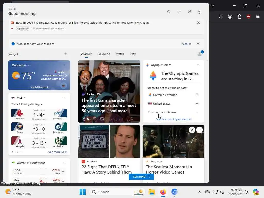264x198 pixels.
Task: Dislike the Stacker sitcom article
Action: click(95, 119)
